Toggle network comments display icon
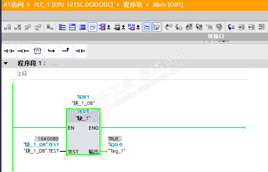The width and height of the screenshot is (268, 172). point(146,27)
